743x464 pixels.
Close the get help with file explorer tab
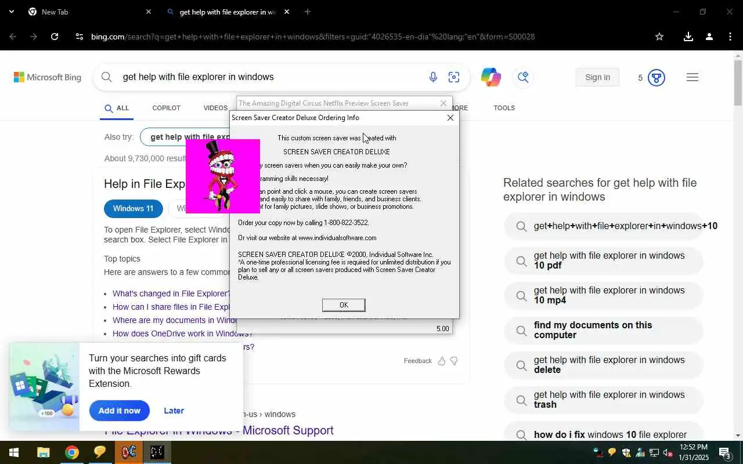pyautogui.click(x=286, y=12)
